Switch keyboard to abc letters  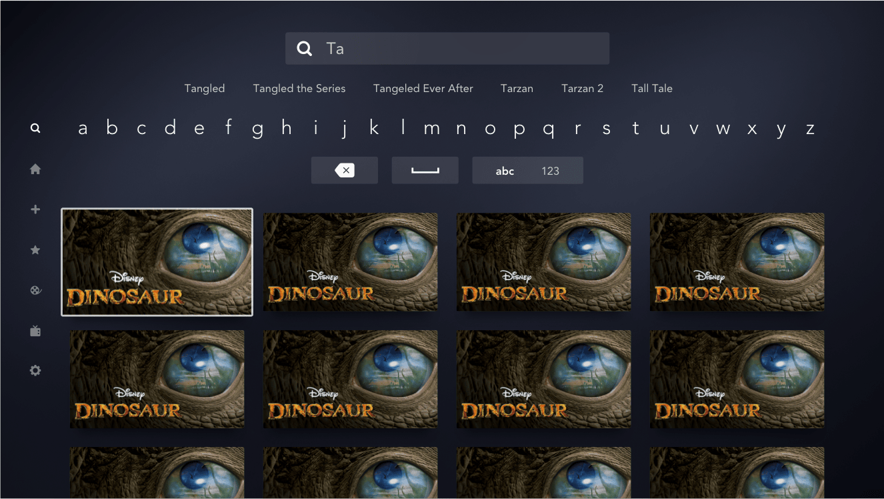(x=505, y=171)
